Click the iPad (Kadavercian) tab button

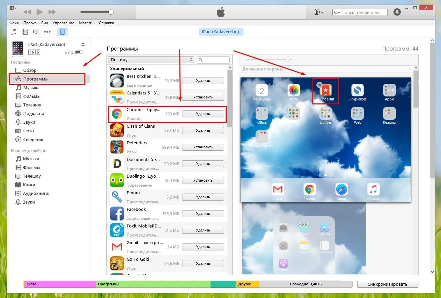[x=221, y=32]
